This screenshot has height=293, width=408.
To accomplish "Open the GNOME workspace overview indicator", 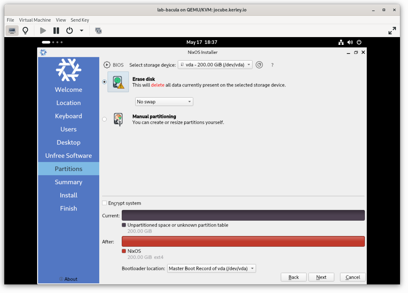I will [52, 42].
